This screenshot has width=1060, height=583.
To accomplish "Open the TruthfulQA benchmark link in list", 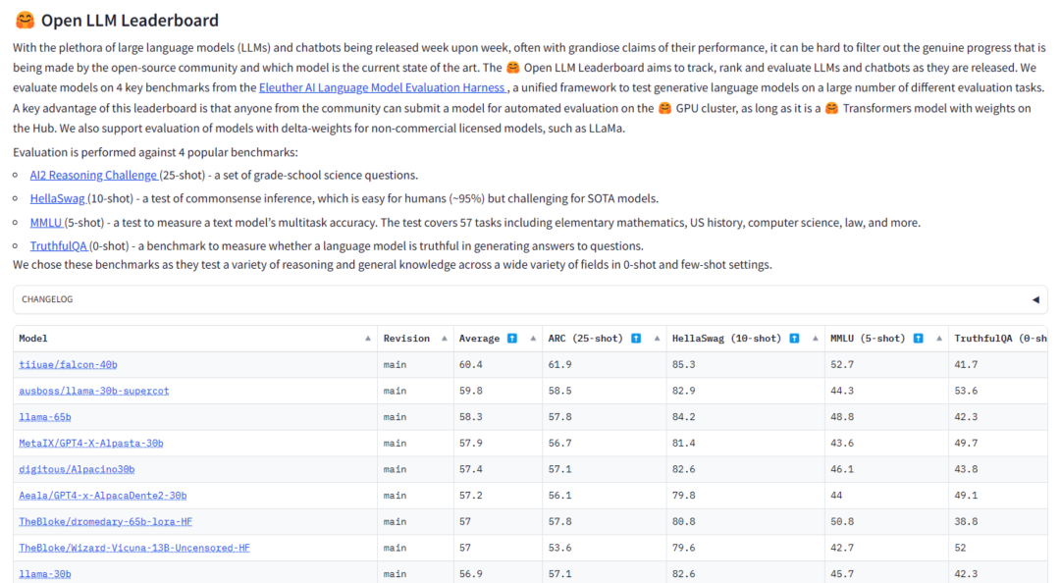I will [x=59, y=245].
